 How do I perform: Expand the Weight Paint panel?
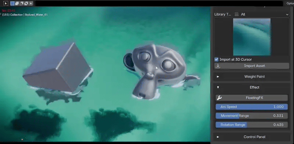pyautogui.click(x=252, y=77)
